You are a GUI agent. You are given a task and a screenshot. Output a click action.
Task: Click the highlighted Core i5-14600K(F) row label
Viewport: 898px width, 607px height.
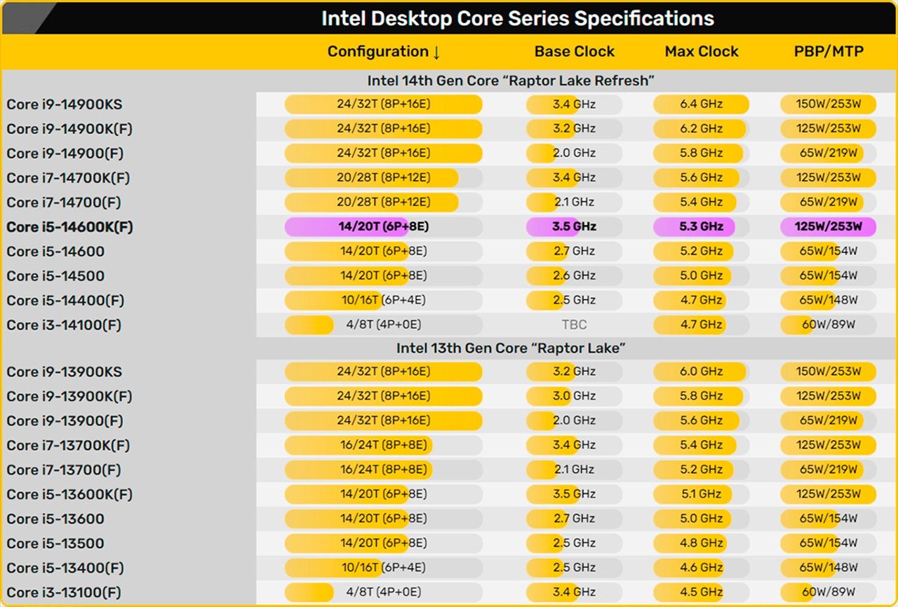pyautogui.click(x=69, y=227)
